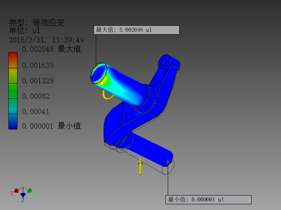The height and width of the screenshot is (210, 281).
Task: Click the timestamp 2016/3/31, 11:39:49
Action: [46, 40]
